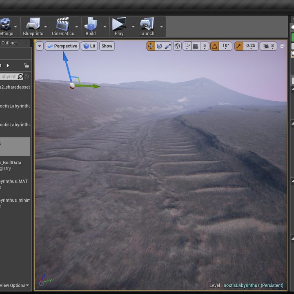Toggle rotation snapping angle icon

(215, 46)
